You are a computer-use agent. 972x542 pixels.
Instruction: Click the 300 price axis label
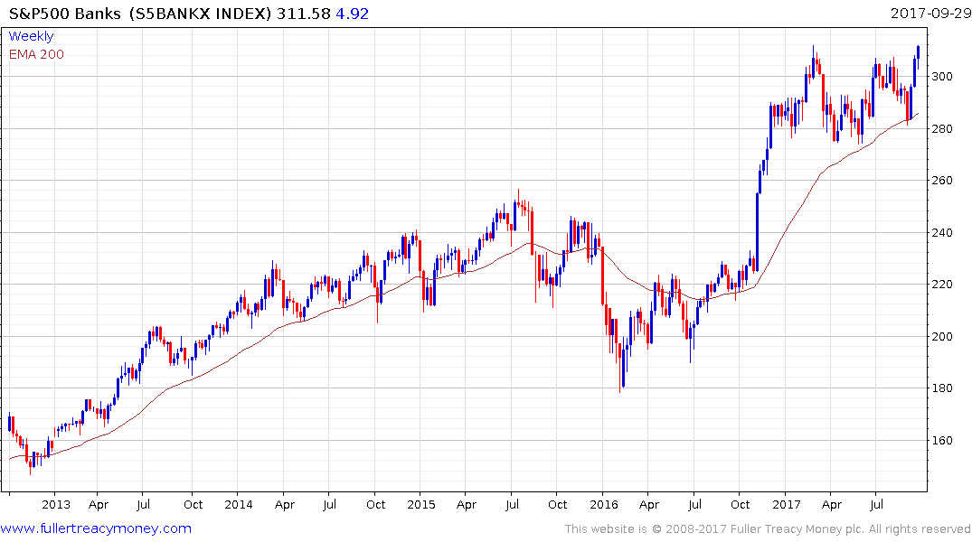942,77
